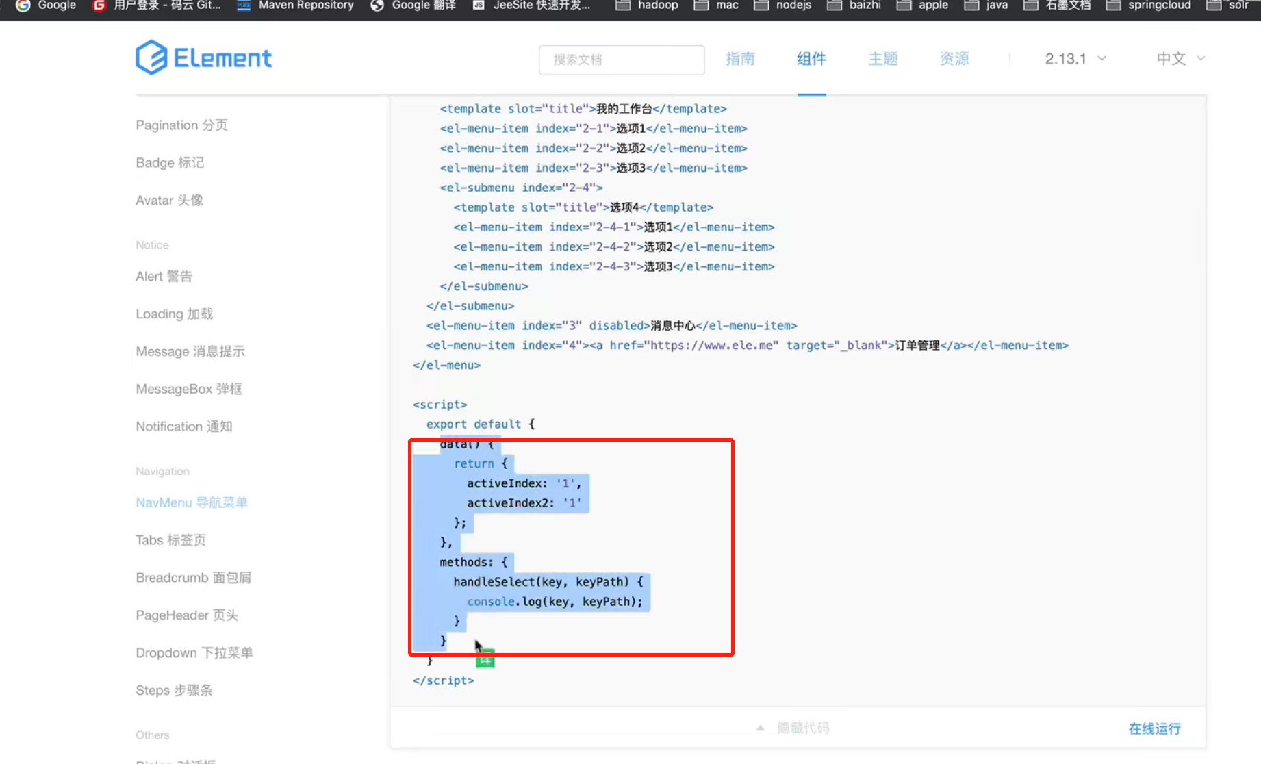The image size is (1261, 764).
Task: Open the springcloud bookmark folder
Action: point(1149,5)
